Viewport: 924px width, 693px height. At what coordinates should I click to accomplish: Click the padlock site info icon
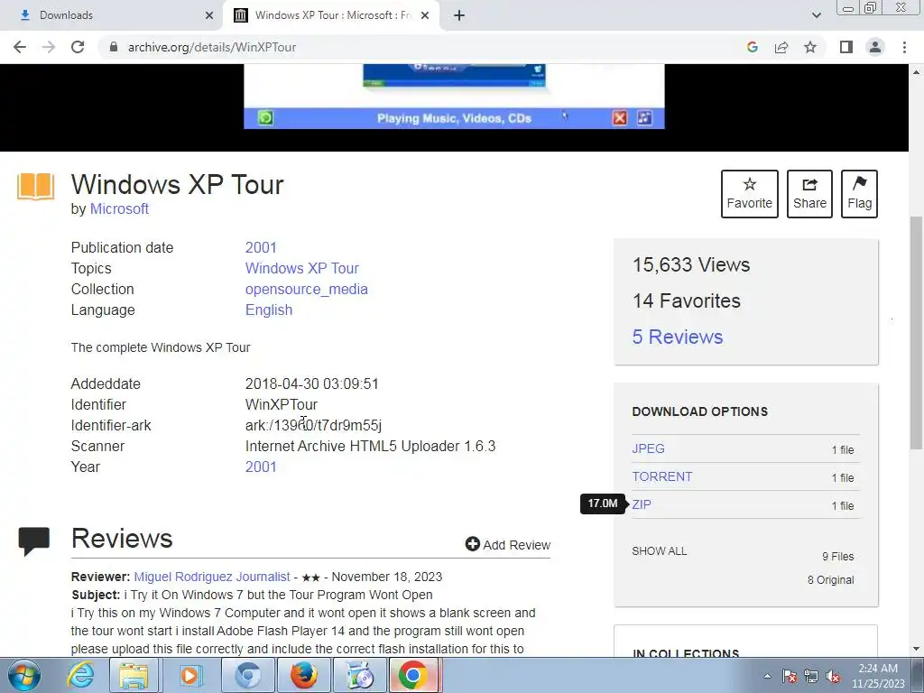114,47
